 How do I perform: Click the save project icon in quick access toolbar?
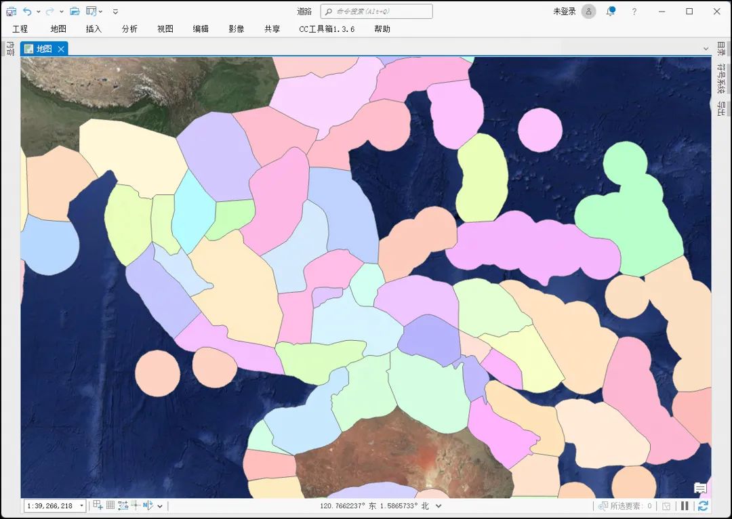coord(12,12)
